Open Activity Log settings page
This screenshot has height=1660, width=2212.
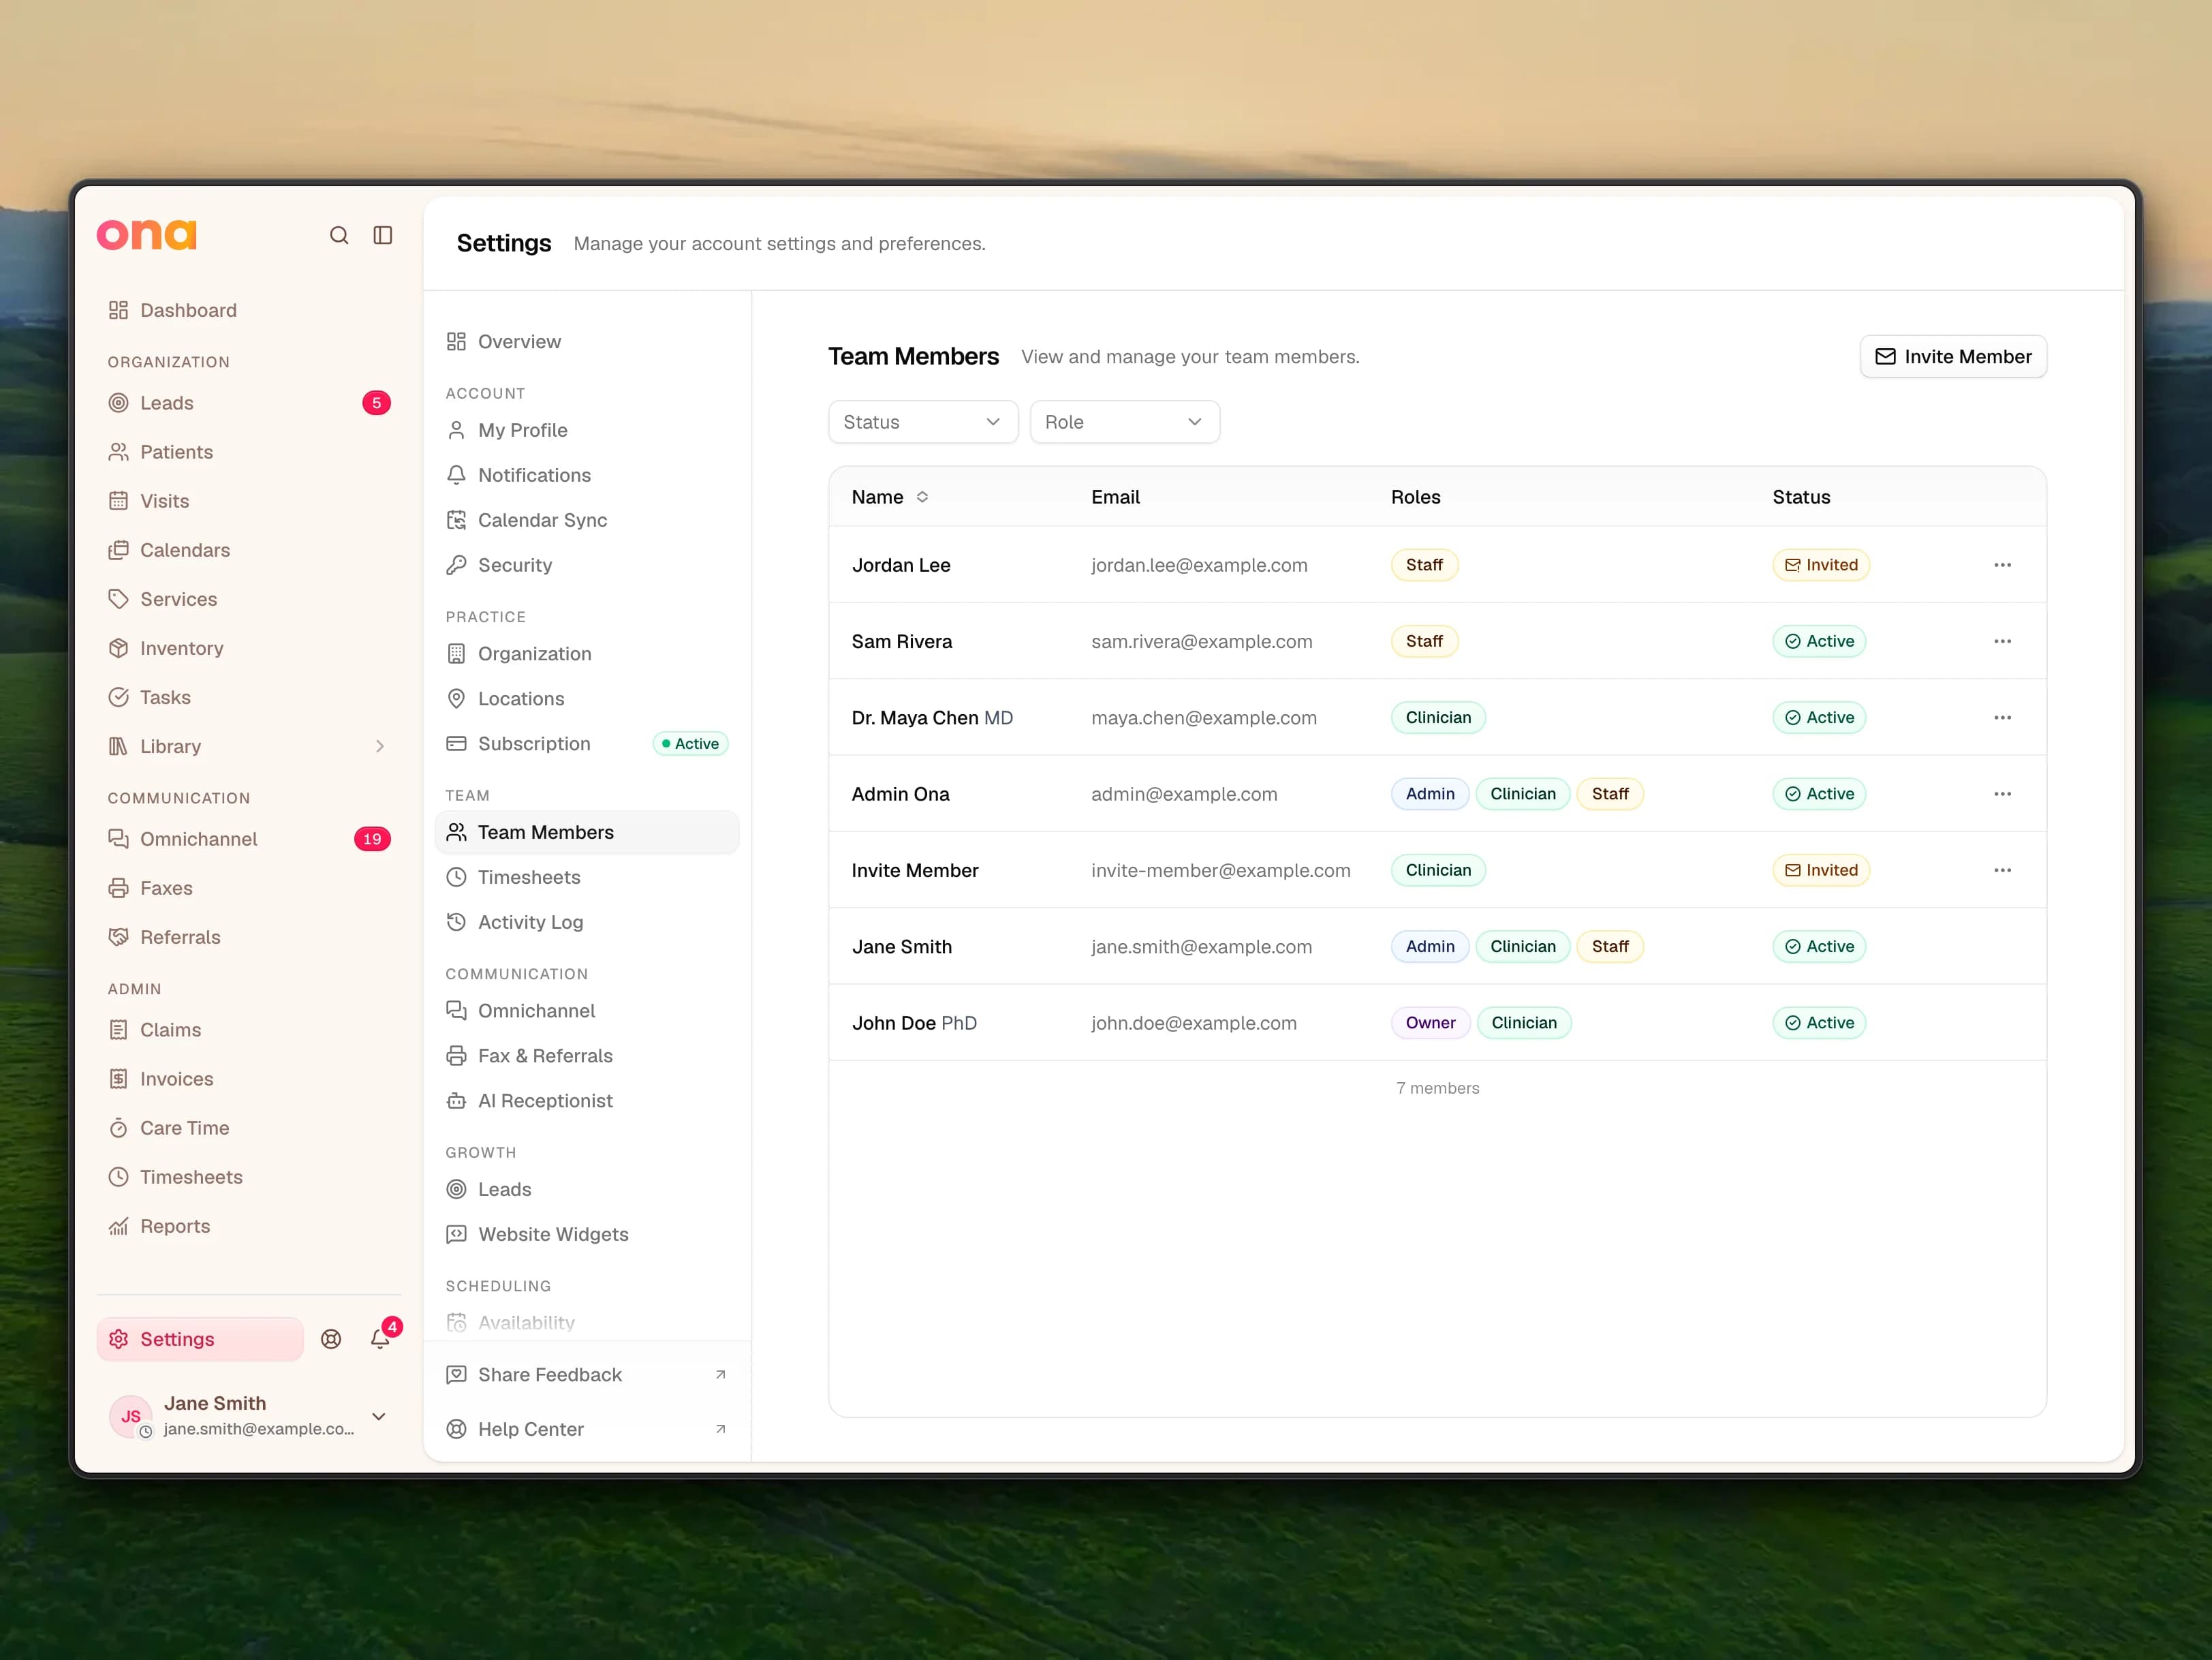point(587,922)
